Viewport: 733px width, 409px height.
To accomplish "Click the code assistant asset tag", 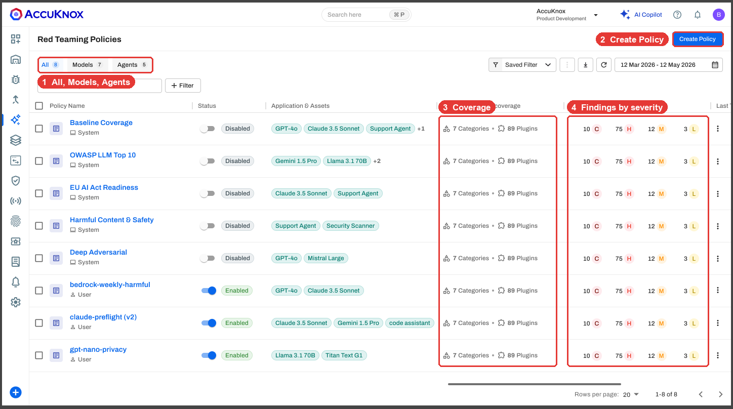I will click(410, 323).
